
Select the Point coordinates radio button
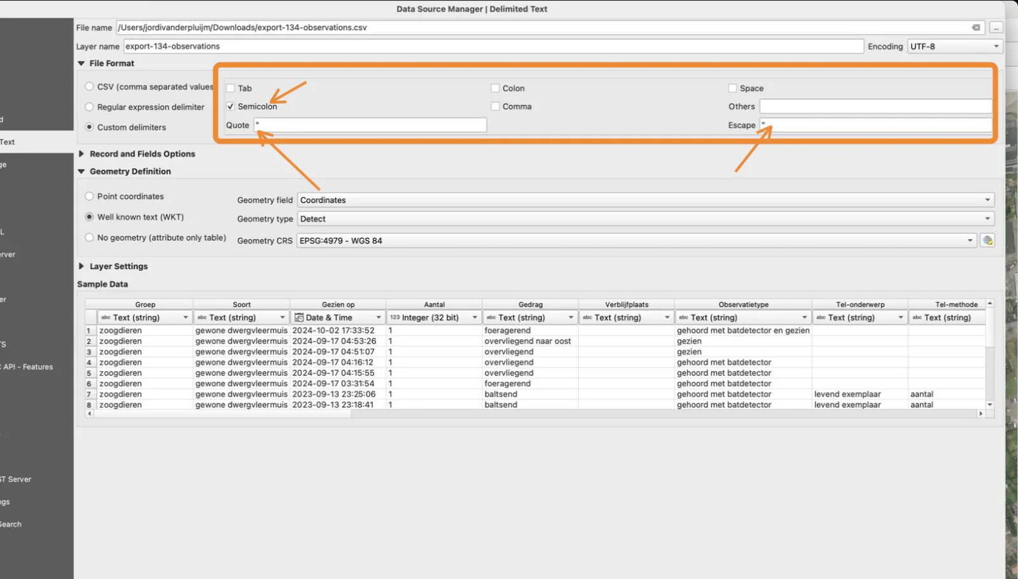click(x=89, y=196)
